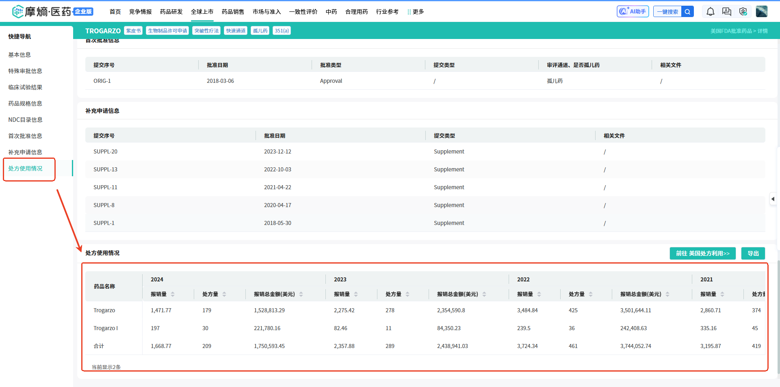Jump to 特殊审批信息 in quick navigation
This screenshot has width=780, height=387.
click(25, 71)
